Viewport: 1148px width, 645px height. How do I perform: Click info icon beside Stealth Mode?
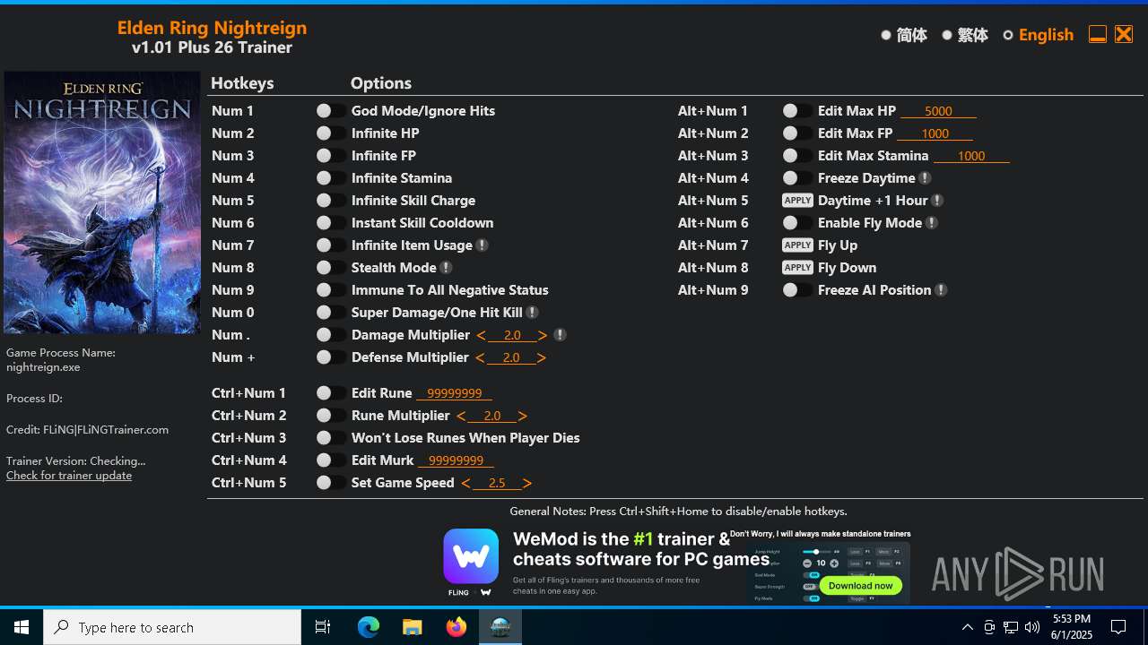[446, 268]
